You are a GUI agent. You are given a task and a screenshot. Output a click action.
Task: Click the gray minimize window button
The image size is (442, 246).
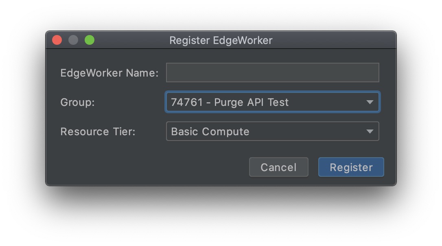pyautogui.click(x=73, y=40)
